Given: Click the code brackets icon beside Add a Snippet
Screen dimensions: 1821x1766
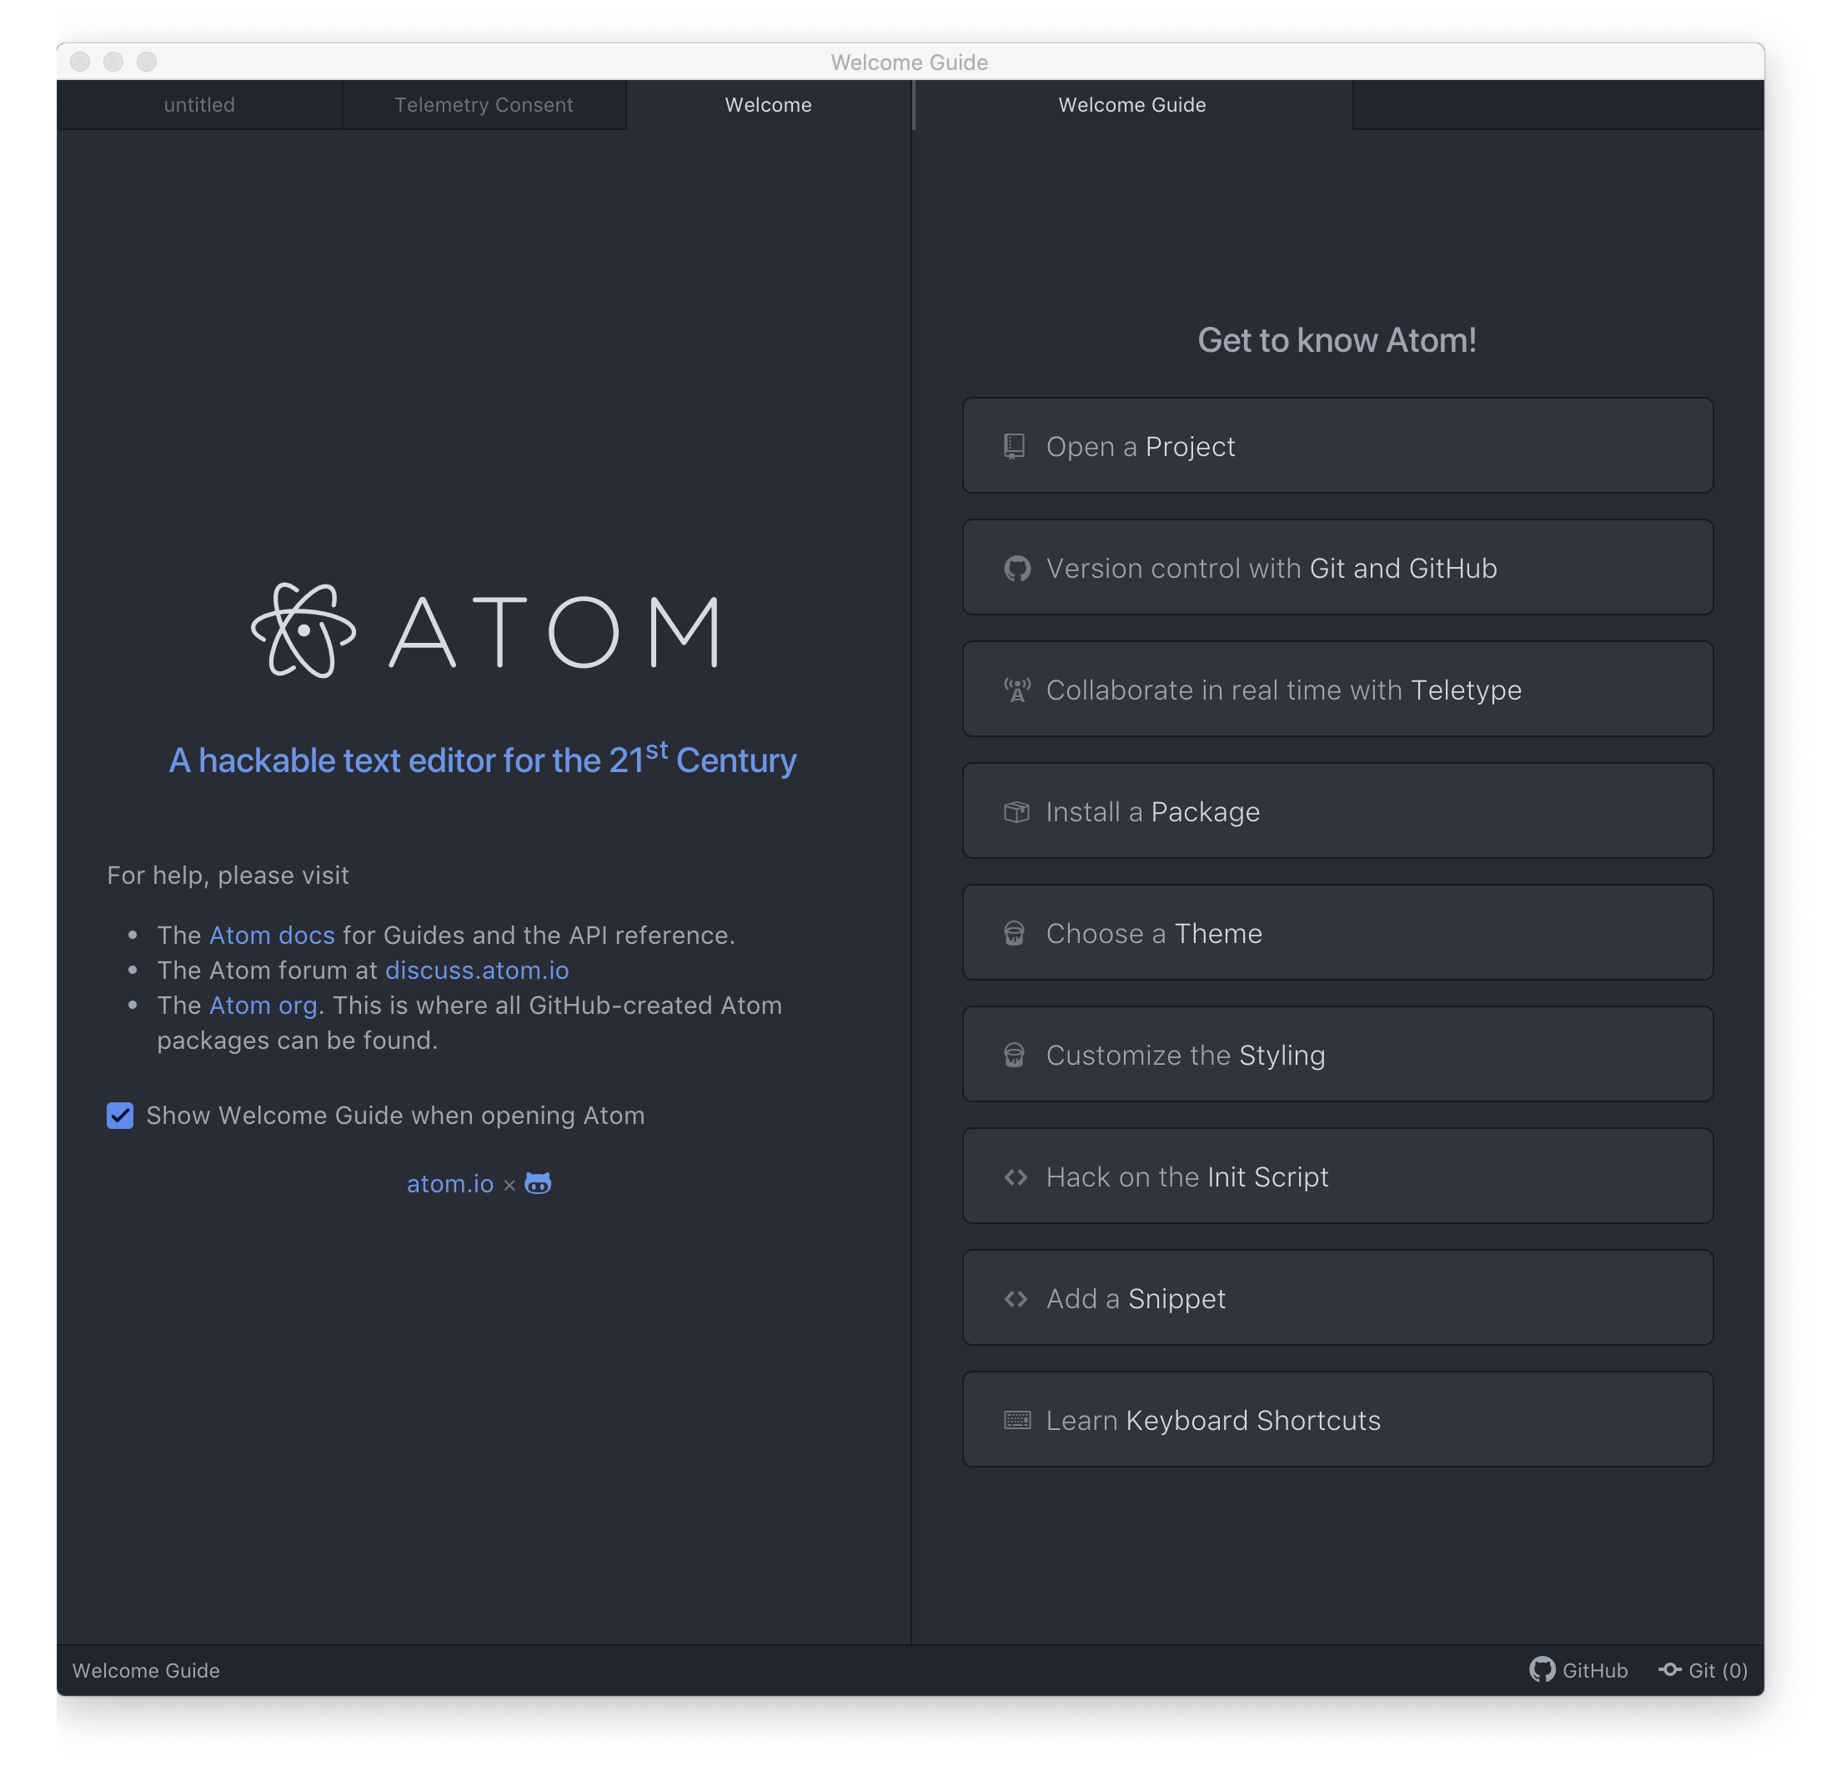Looking at the screenshot, I should click(x=1016, y=1299).
